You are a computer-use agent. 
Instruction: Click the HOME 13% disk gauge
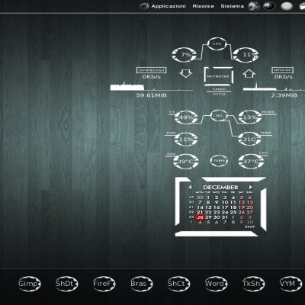[250, 117]
